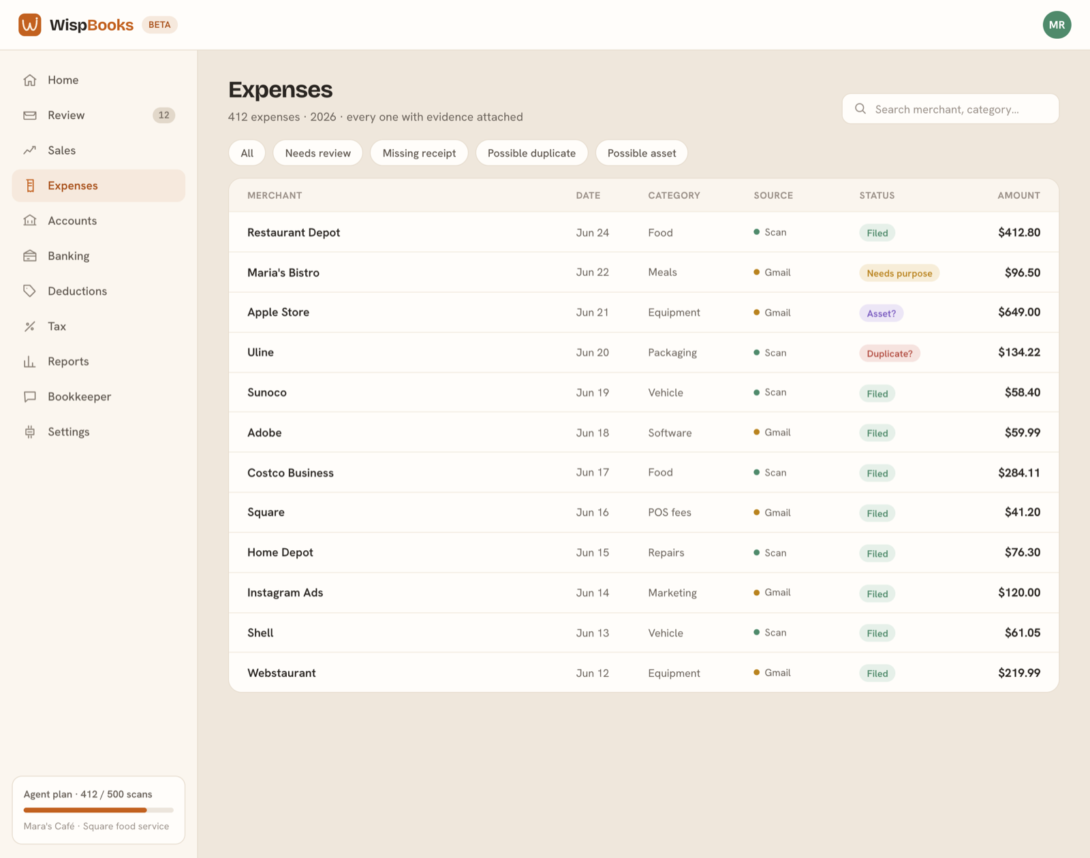Sort by the STATUS column header
1090x858 pixels.
(x=877, y=195)
